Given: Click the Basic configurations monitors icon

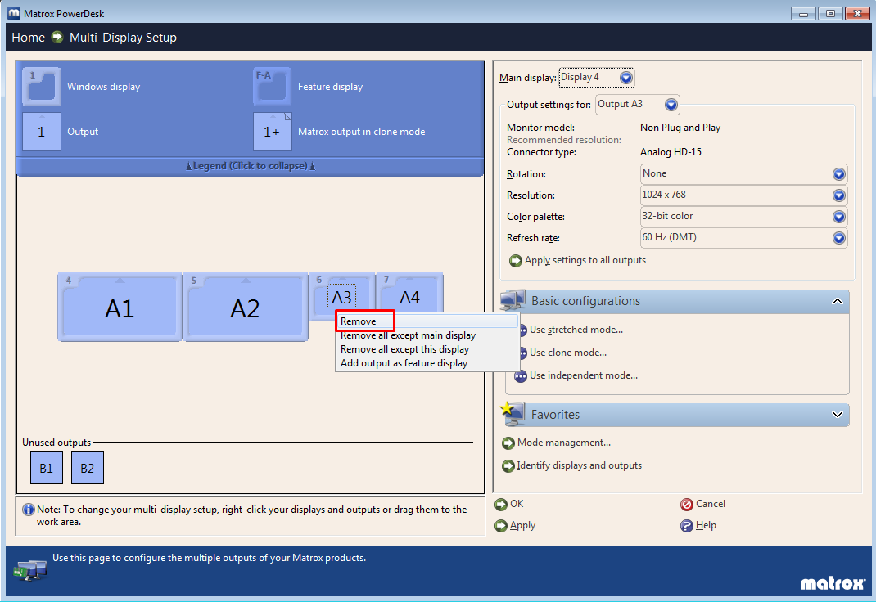Looking at the screenshot, I should pyautogui.click(x=512, y=300).
